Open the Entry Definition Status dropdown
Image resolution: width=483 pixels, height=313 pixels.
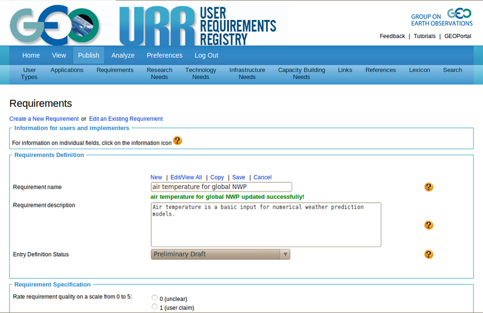click(x=220, y=254)
